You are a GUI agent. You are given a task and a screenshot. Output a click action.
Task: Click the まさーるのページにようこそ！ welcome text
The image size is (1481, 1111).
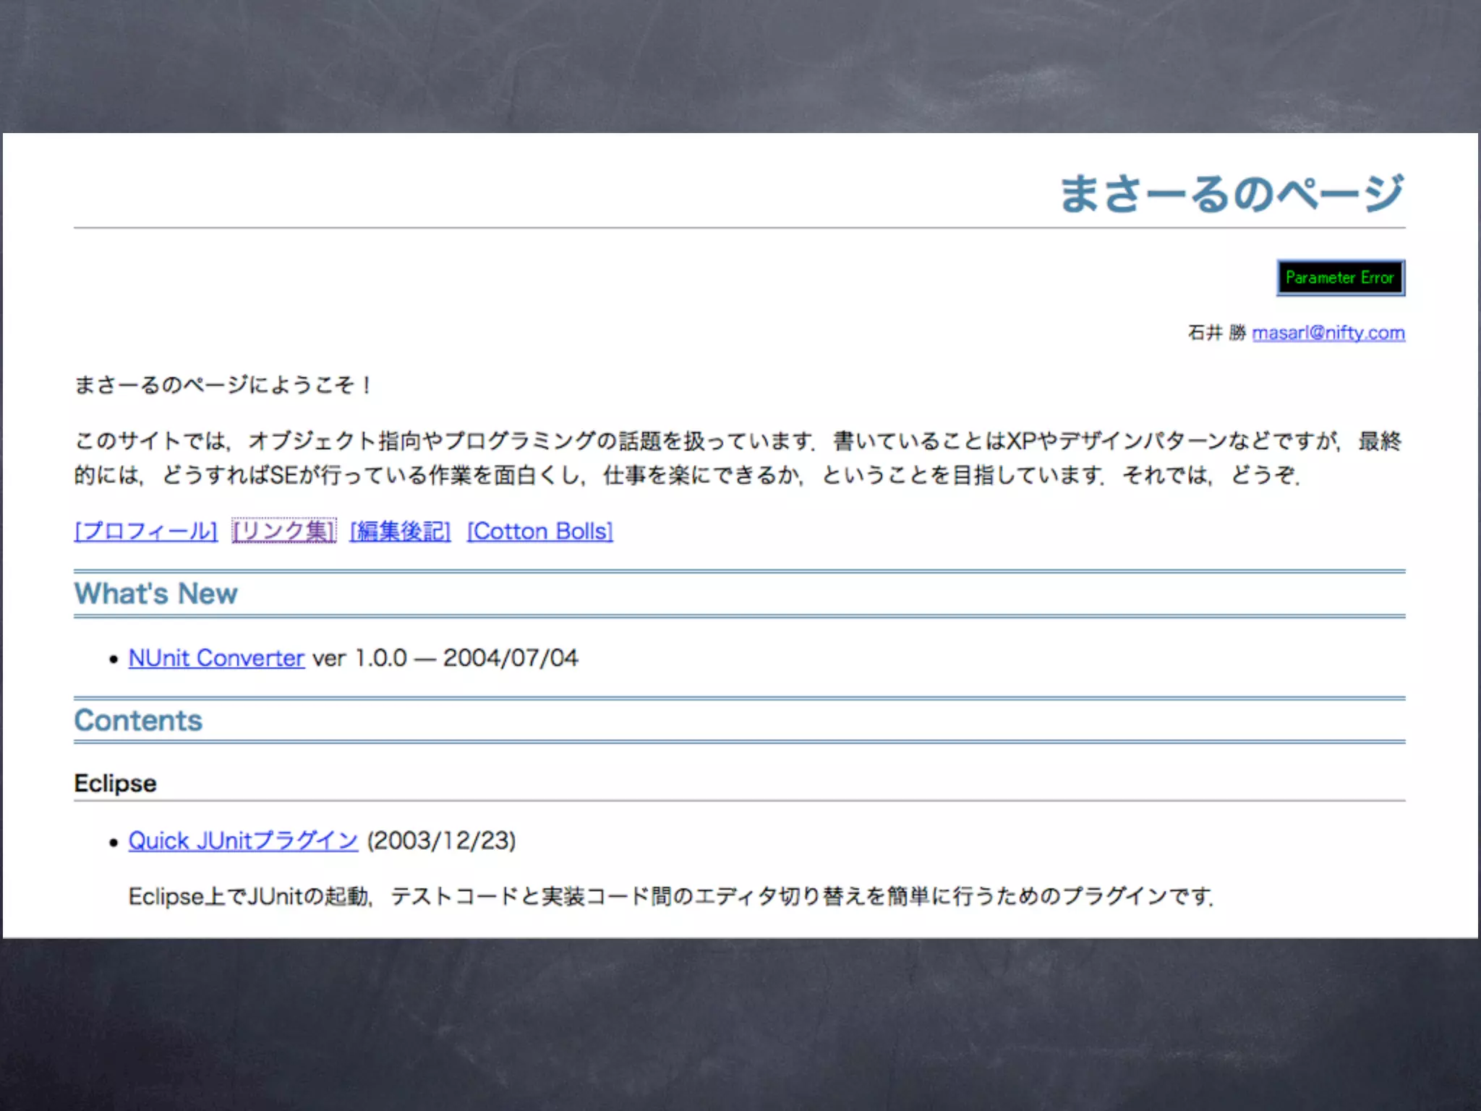point(223,385)
